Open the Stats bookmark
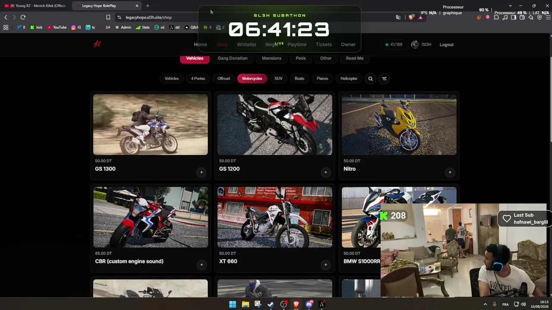The image size is (552, 310). pyautogui.click(x=143, y=28)
